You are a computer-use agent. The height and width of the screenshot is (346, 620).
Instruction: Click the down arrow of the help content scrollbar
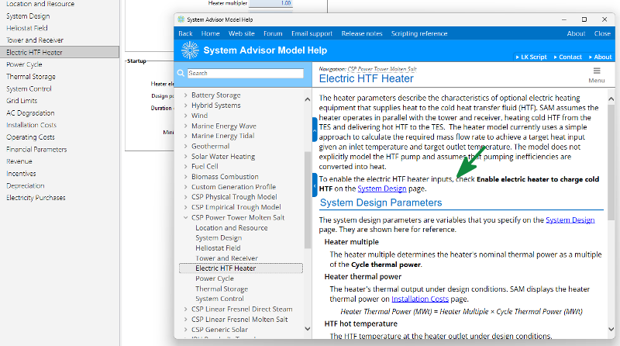(611, 329)
